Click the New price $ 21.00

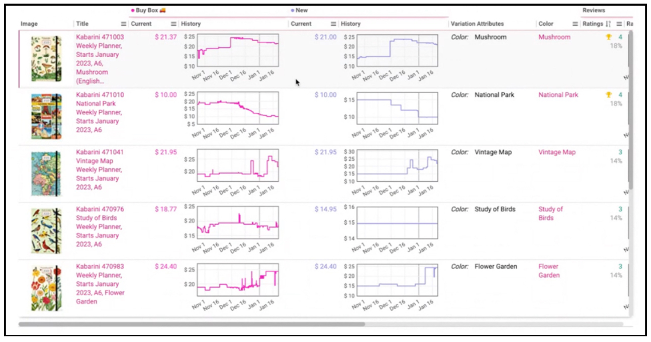tap(325, 37)
